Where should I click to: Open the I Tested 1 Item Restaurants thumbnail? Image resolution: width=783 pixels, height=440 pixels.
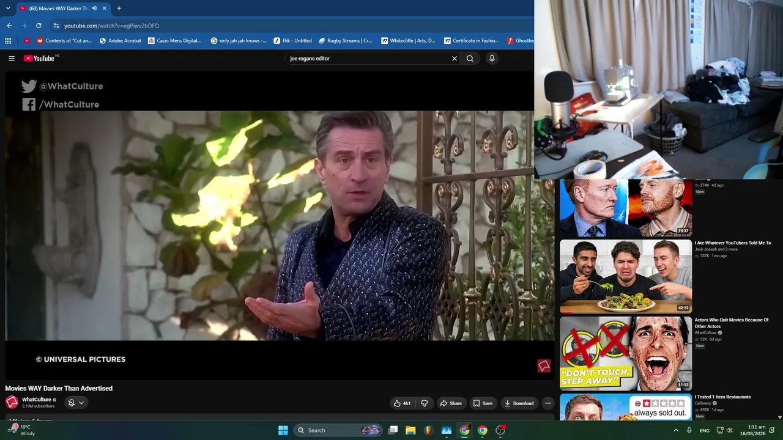pos(626,407)
